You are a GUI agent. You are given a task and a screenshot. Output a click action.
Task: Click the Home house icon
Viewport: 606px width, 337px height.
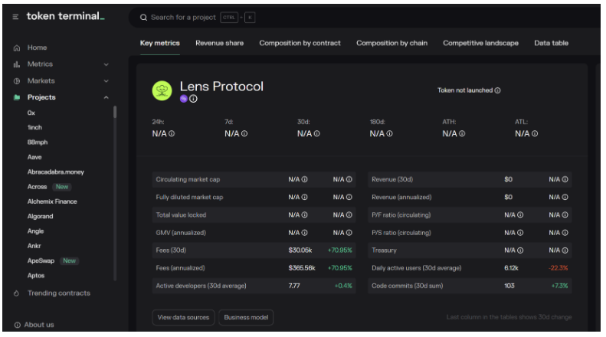point(17,48)
